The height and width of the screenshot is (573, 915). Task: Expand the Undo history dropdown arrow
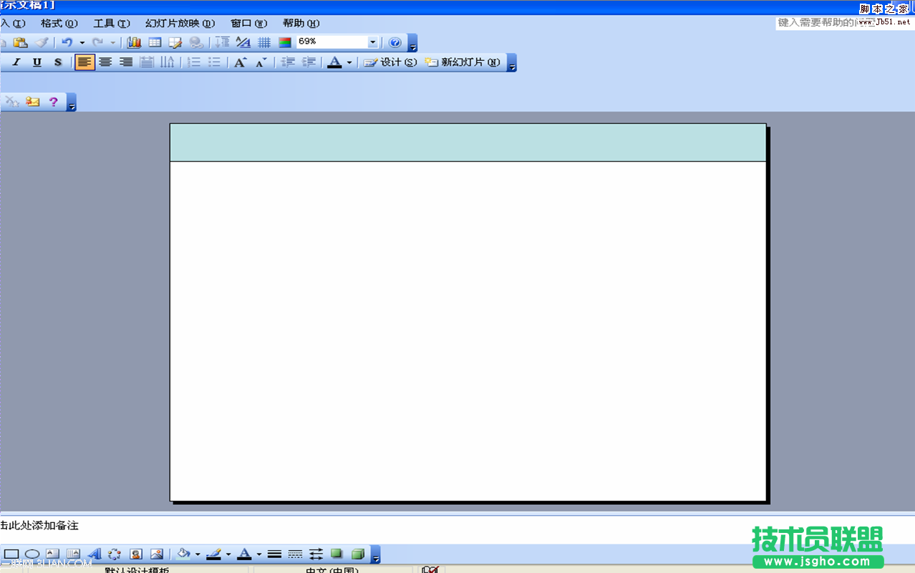click(x=82, y=43)
